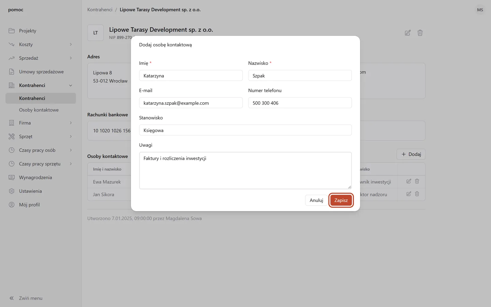Click the Koszty chart icon
This screenshot has height=307, width=491.
click(12, 44)
